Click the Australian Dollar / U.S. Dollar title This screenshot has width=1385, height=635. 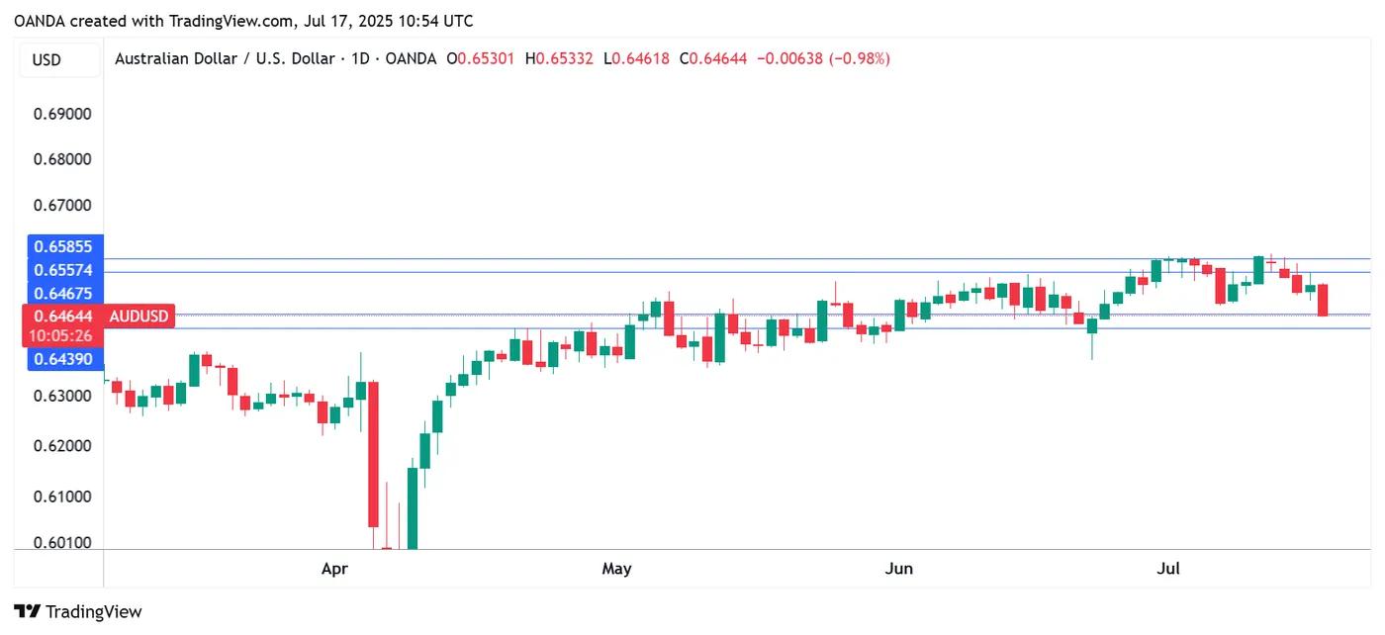point(225,59)
